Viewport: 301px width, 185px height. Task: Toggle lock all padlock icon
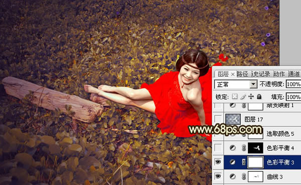(x=259, y=97)
